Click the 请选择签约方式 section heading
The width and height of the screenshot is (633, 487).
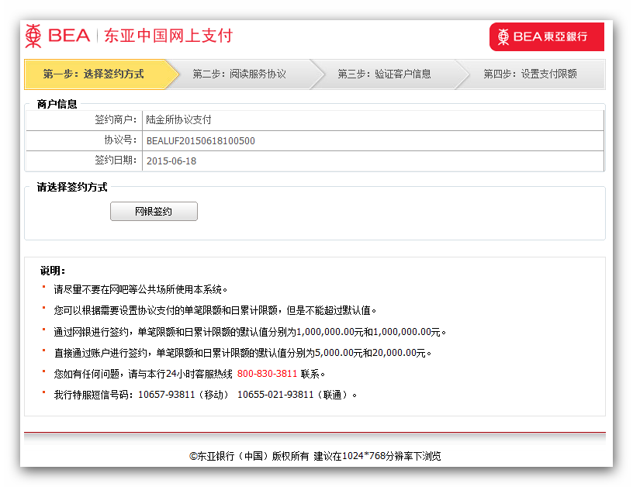(x=72, y=187)
